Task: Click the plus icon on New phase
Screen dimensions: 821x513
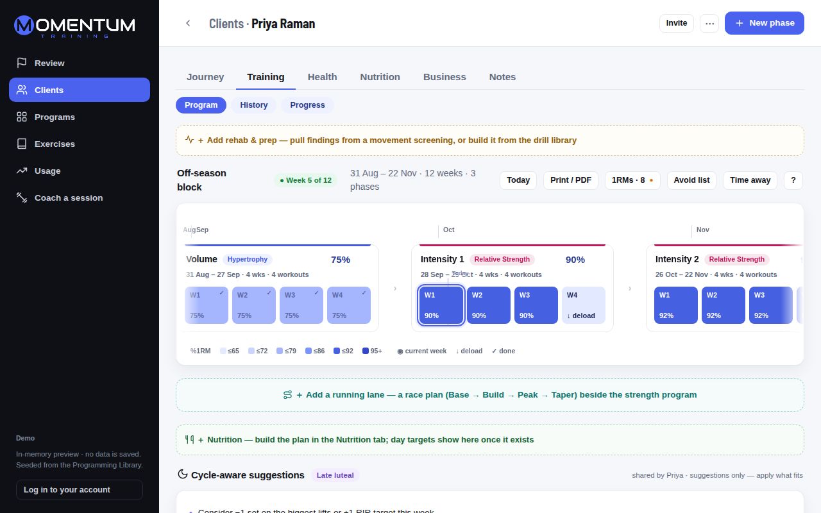Action: click(x=740, y=23)
